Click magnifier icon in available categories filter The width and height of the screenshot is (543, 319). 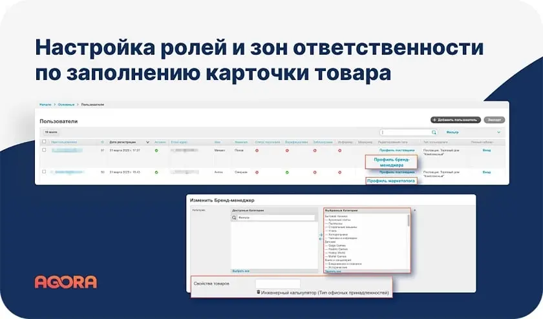[x=234, y=218]
